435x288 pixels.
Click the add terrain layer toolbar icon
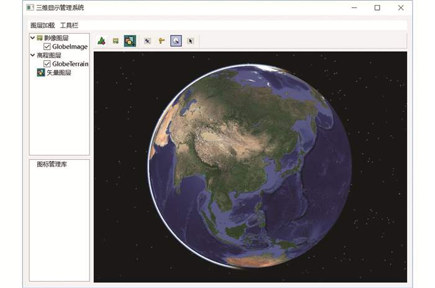[101, 41]
